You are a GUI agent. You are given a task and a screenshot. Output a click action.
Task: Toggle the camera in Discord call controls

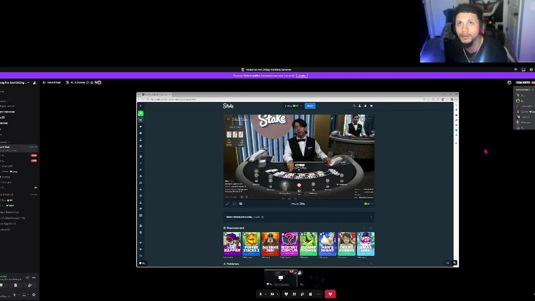pyautogui.click(x=272, y=294)
